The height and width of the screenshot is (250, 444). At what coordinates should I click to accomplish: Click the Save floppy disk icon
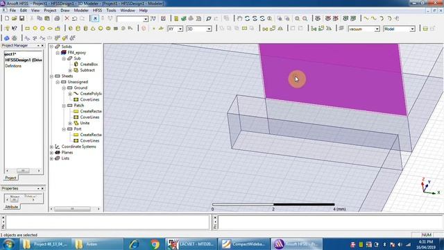(x=22, y=19)
